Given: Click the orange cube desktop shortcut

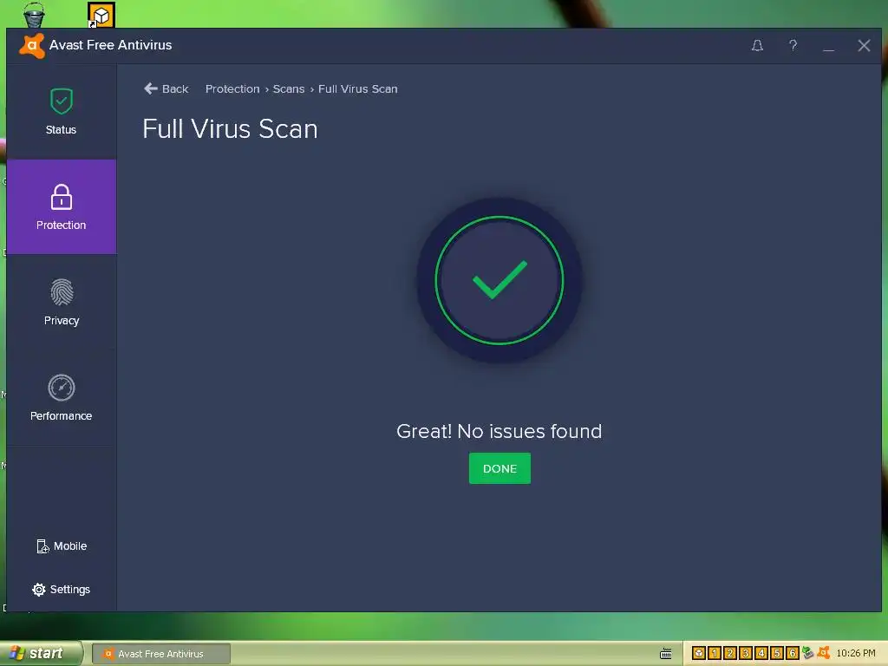Looking at the screenshot, I should [x=101, y=16].
